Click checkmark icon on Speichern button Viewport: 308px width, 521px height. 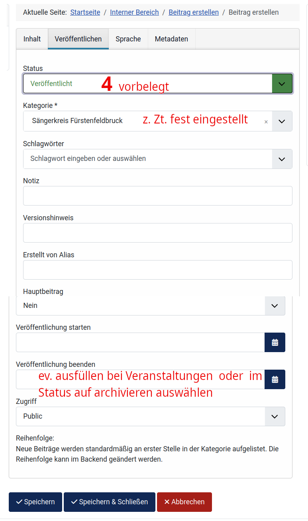[x=19, y=502]
